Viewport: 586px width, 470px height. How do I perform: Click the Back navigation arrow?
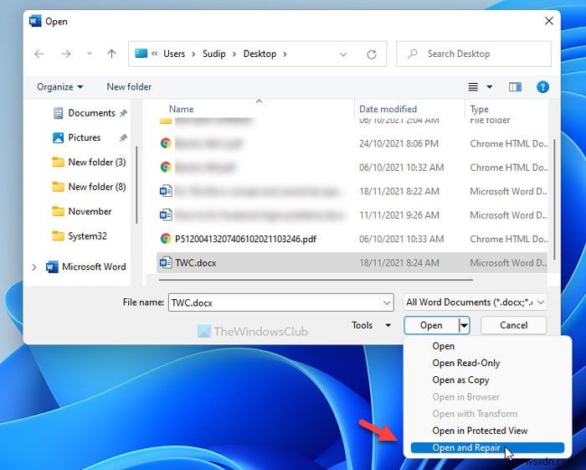click(39, 54)
